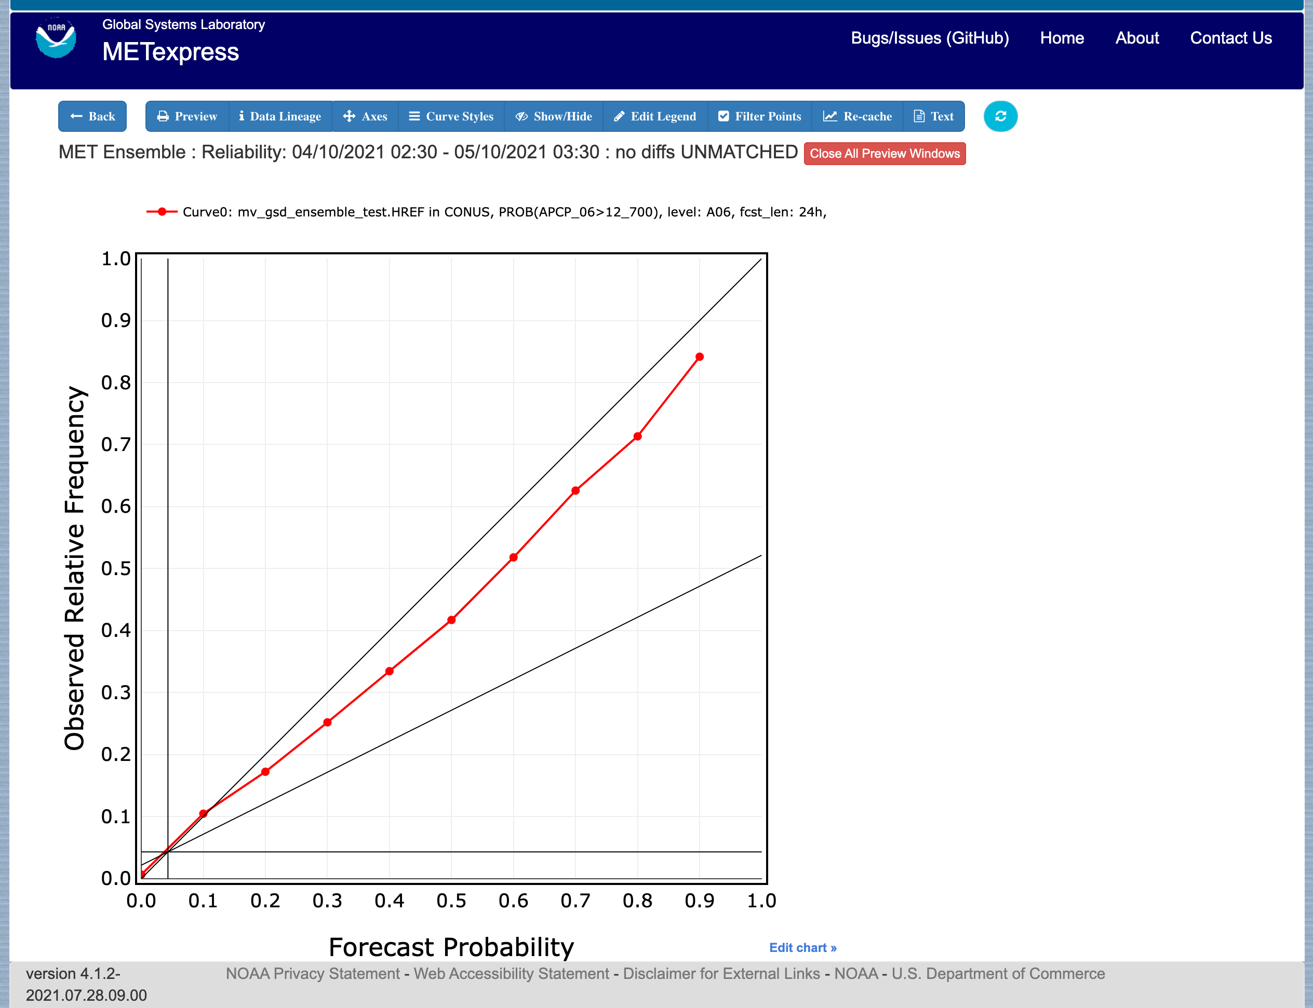Click the data point at forecast 0.2
This screenshot has width=1313, height=1008.
coord(265,772)
